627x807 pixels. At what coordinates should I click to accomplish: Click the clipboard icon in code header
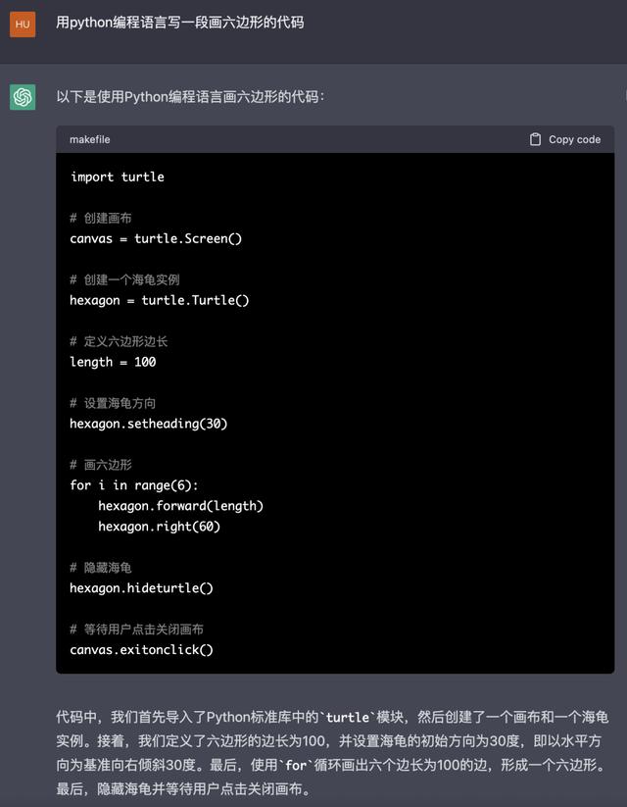535,139
